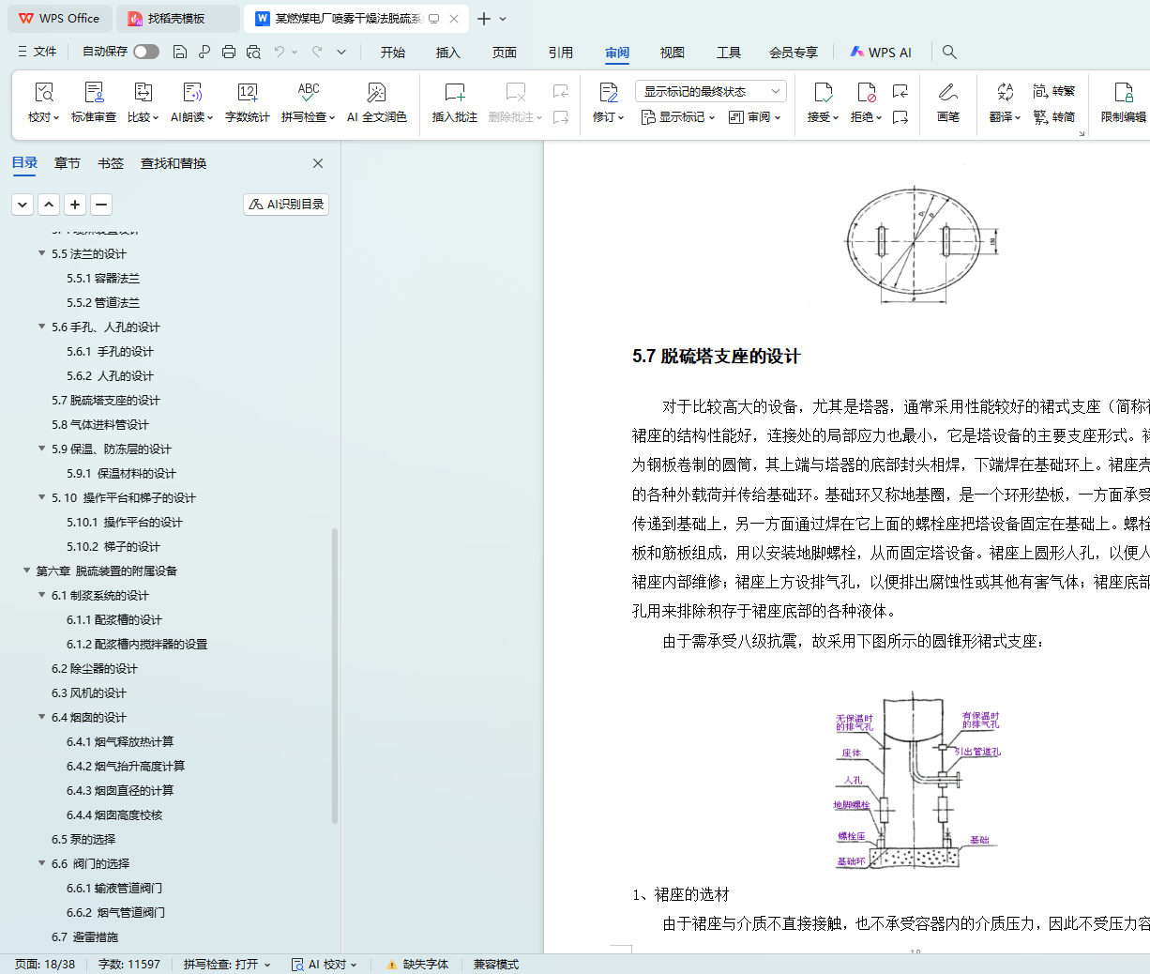Switch to the 书签 panel tab
Screen dimensions: 1150x974
(x=111, y=163)
